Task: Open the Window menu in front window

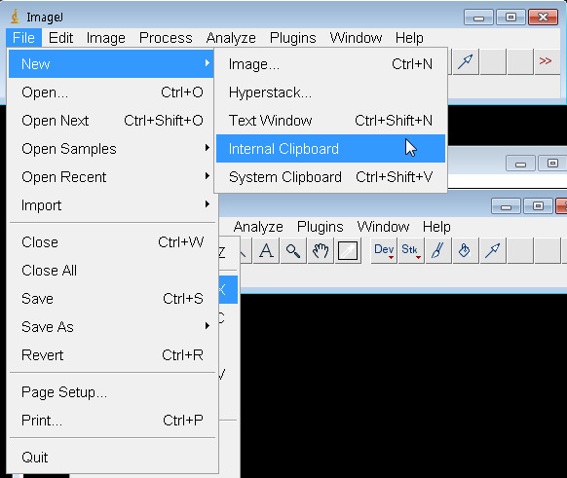Action: [x=356, y=38]
